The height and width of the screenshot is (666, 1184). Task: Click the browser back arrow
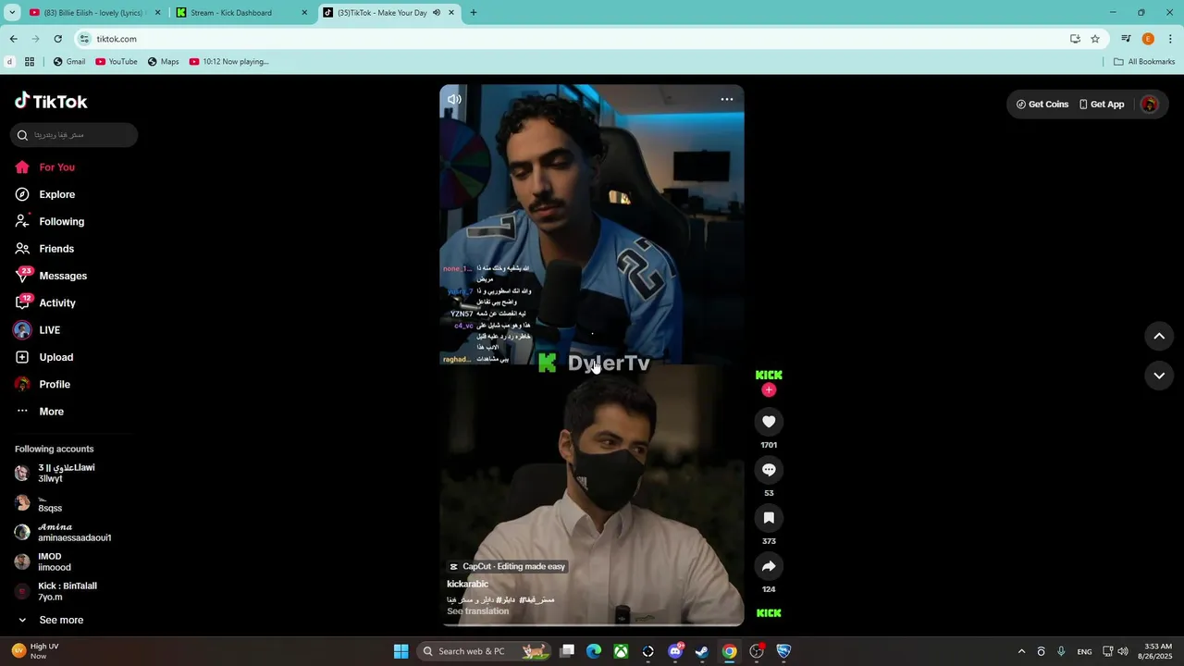point(13,39)
